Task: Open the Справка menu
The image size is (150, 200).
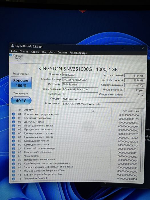Action: [x=62, y=53]
